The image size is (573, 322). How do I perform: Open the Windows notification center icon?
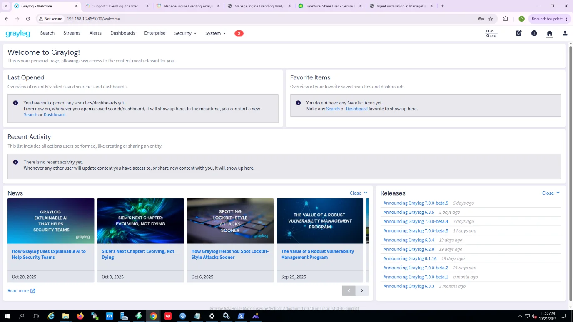click(563, 316)
